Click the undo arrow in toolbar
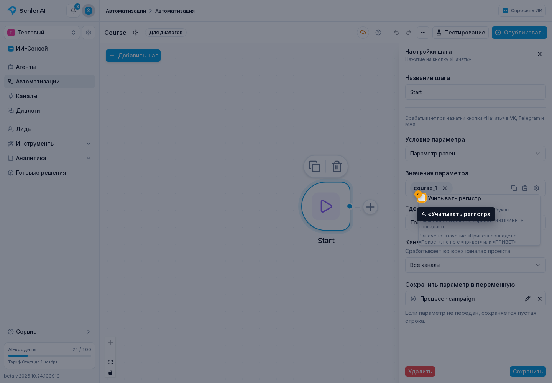This screenshot has width=552, height=383. [x=396, y=33]
